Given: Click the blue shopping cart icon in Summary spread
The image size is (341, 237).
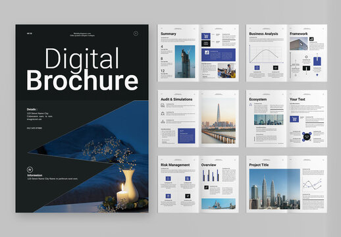Looking at the screenshot, I should (x=206, y=36).
